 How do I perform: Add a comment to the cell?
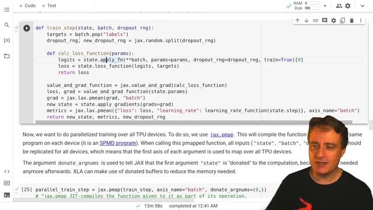click(325, 20)
